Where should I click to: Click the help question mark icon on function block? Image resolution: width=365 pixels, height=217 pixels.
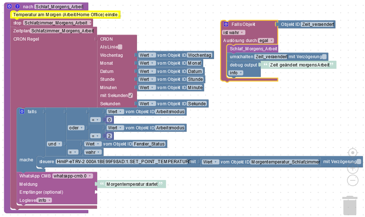point(17,6)
